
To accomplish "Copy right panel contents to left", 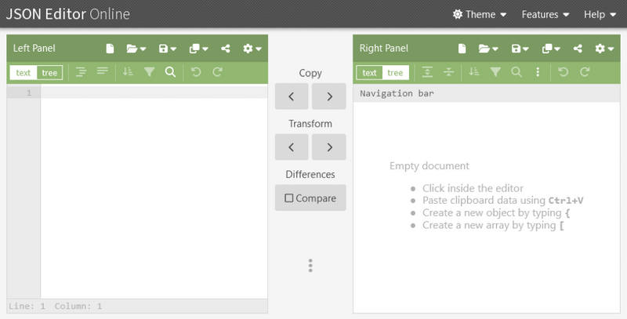I will pos(292,96).
